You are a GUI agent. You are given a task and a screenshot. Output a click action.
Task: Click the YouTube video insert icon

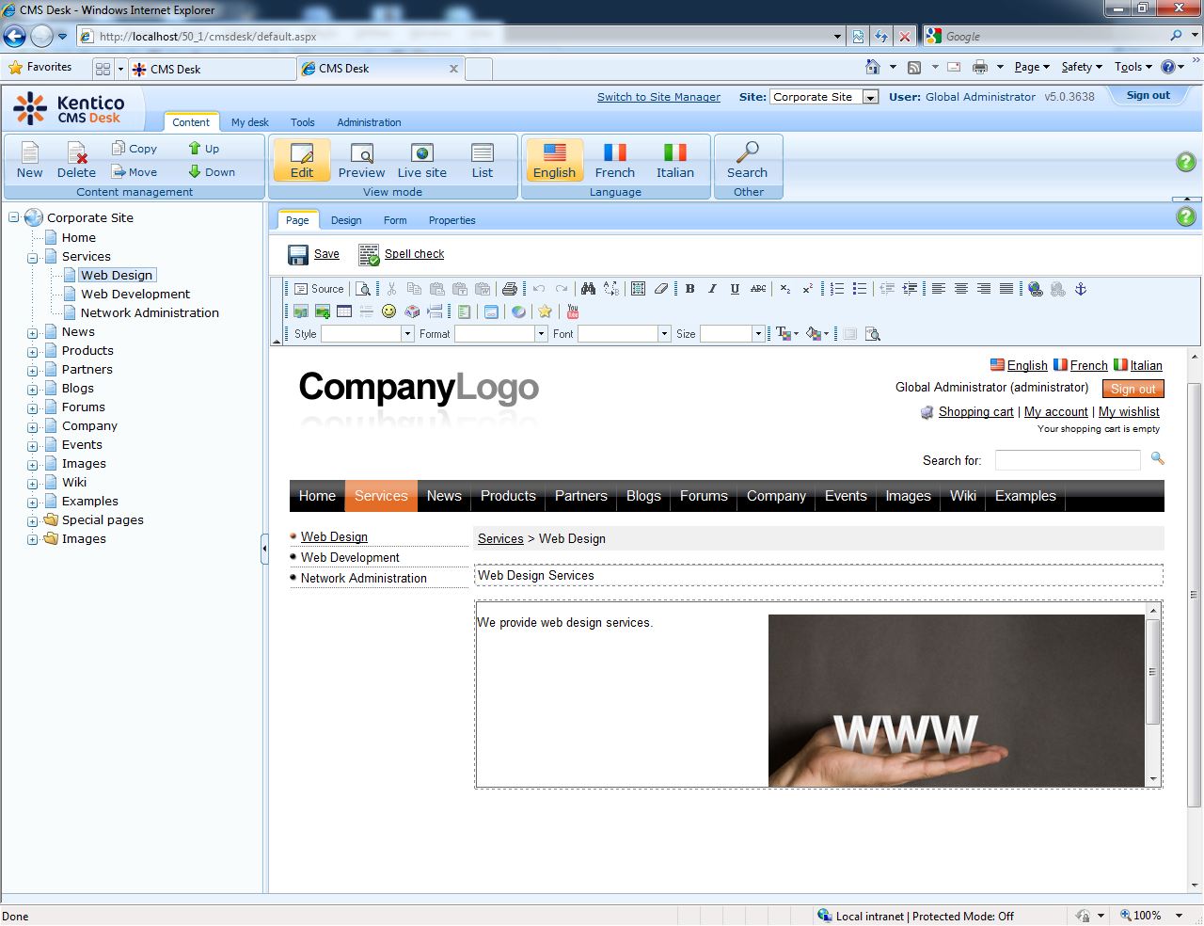coord(572,311)
